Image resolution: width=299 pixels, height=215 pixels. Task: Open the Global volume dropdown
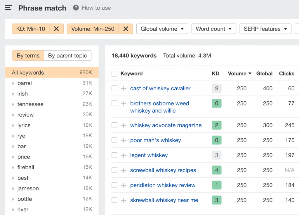pyautogui.click(x=162, y=29)
